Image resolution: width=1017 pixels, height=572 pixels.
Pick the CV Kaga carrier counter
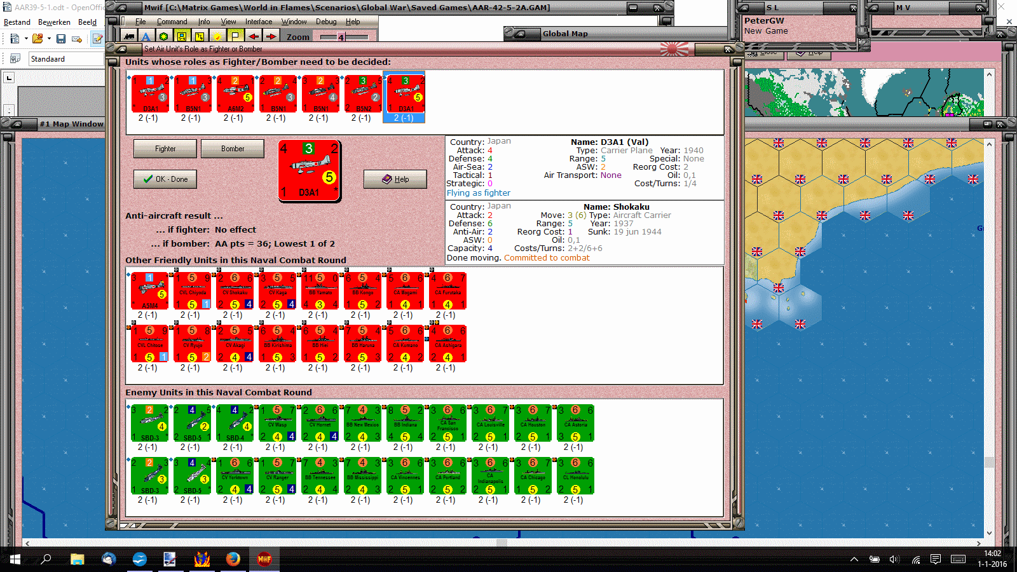click(278, 291)
